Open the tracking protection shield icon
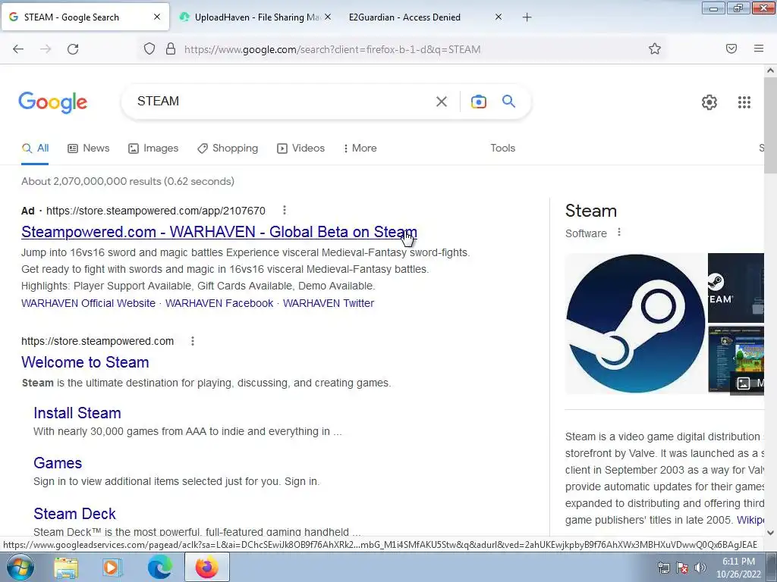 click(x=149, y=49)
